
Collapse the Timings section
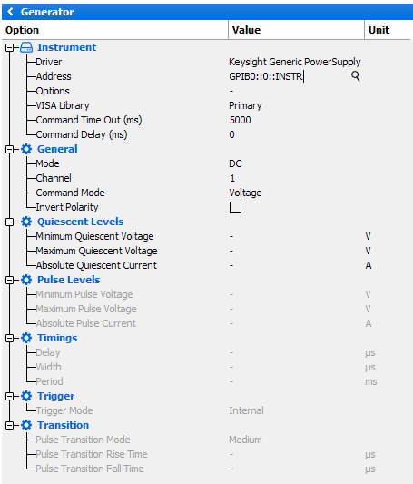[10, 338]
